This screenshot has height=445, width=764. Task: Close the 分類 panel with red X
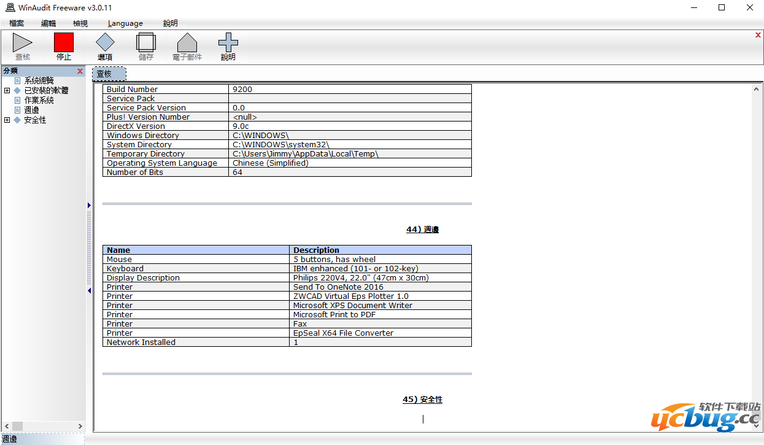80,71
